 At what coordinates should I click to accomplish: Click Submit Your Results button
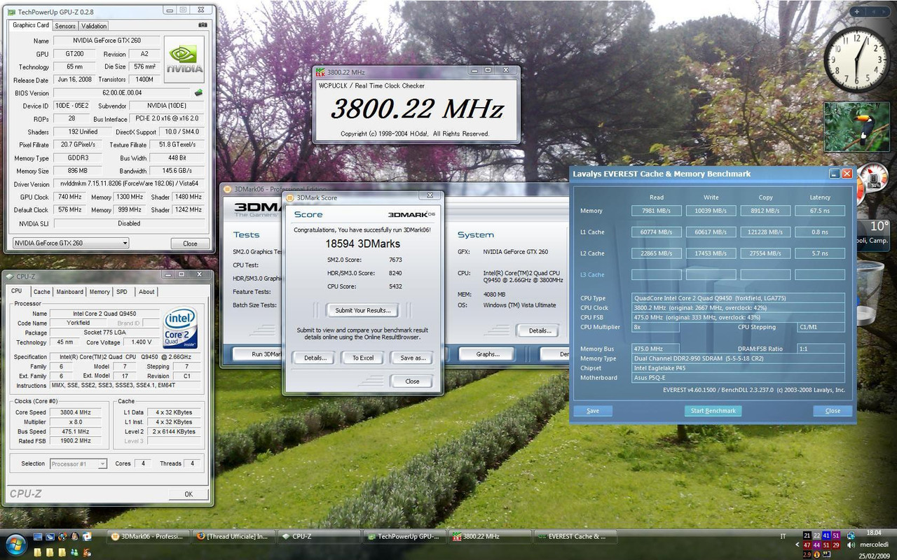click(x=363, y=310)
